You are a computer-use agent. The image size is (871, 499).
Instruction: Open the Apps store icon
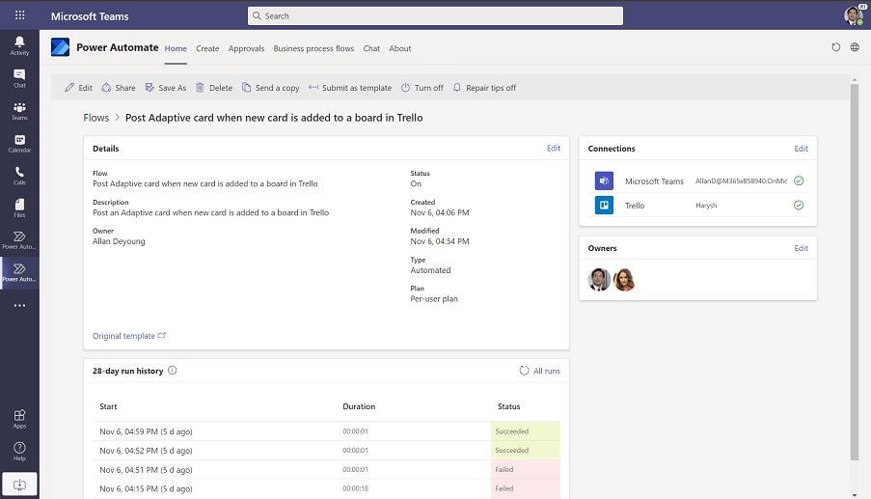tap(19, 418)
